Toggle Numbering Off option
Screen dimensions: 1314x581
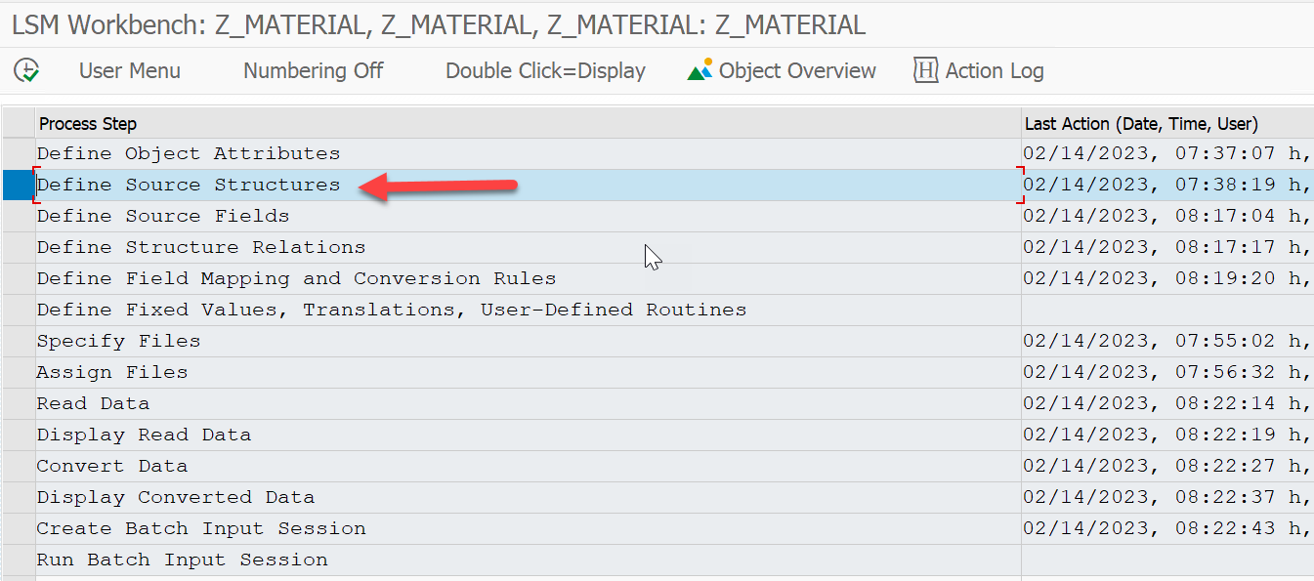(313, 70)
